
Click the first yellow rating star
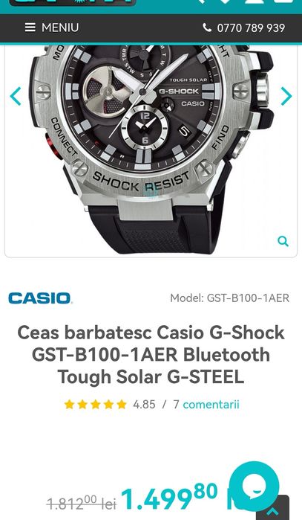pyautogui.click(x=69, y=404)
